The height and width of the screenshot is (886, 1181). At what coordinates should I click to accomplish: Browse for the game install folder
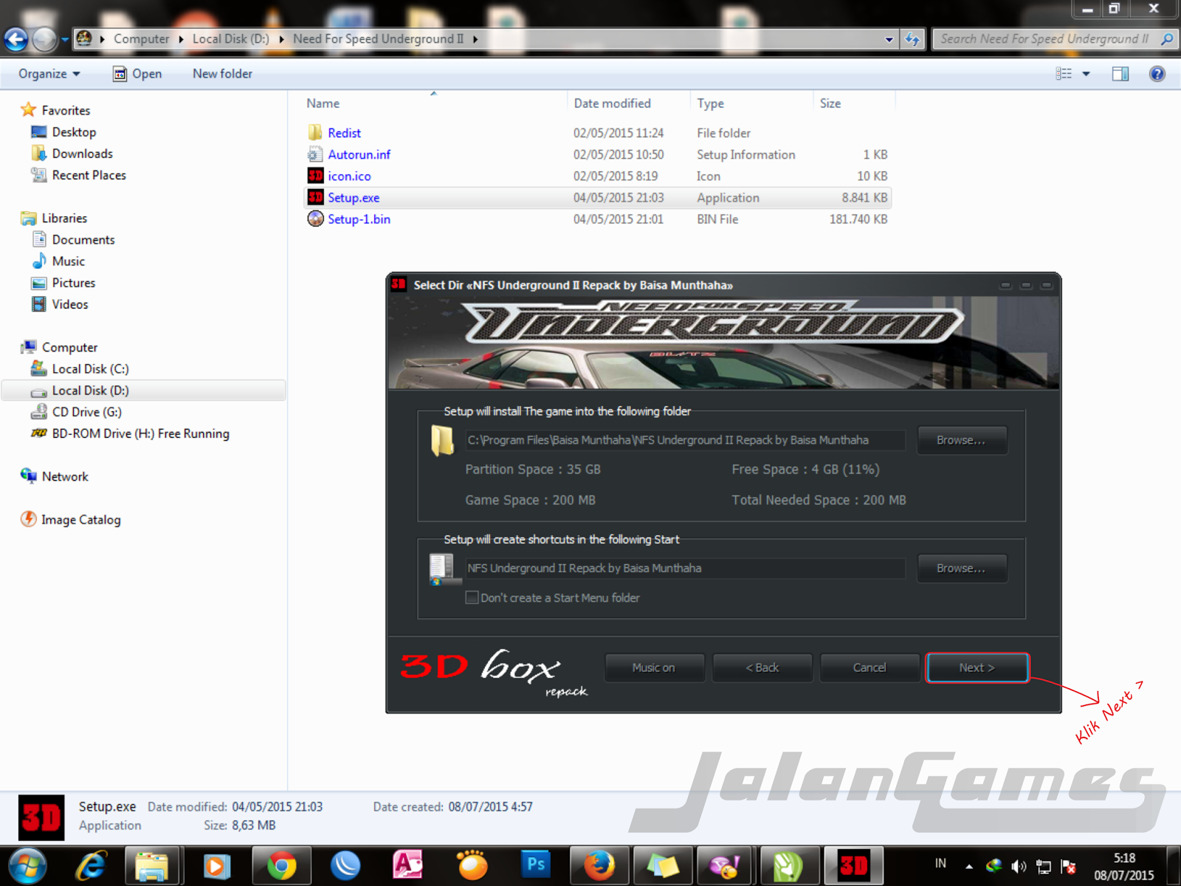(961, 440)
